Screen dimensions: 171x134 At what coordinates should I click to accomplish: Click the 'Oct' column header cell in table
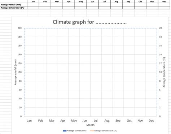140,1
